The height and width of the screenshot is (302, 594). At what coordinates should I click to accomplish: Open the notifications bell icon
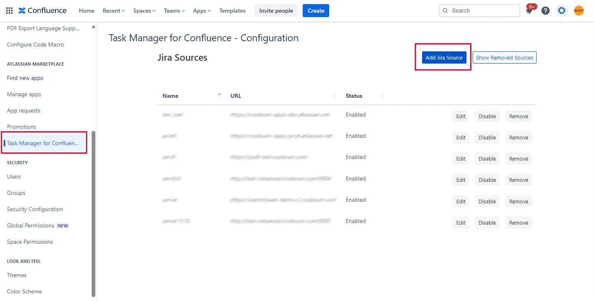click(529, 11)
